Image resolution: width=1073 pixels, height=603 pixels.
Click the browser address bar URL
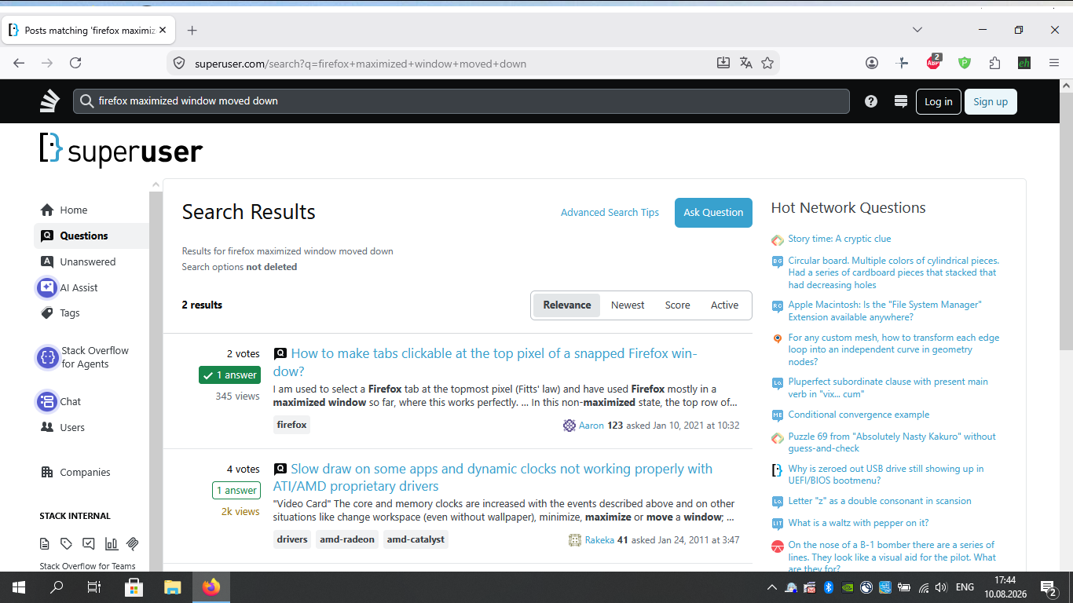click(361, 64)
